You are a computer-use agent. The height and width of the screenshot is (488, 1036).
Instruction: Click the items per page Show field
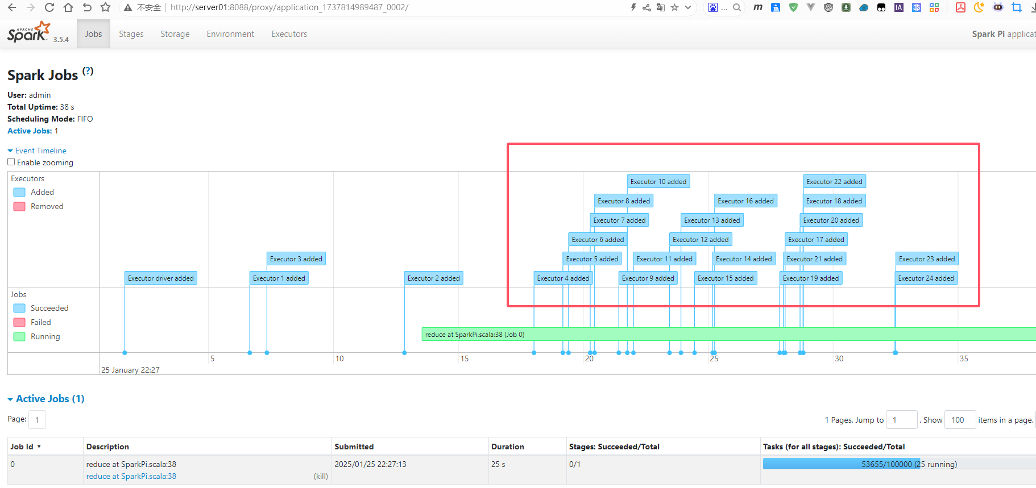(x=959, y=420)
